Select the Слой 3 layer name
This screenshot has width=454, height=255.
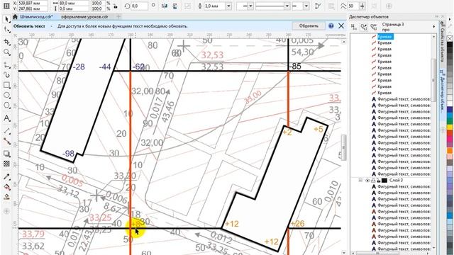(x=396, y=181)
